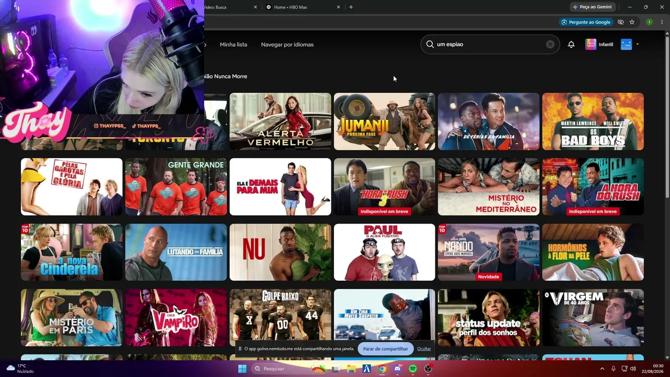This screenshot has height=377, width=670.
Task: Click the Ocultar link
Action: [424, 349]
